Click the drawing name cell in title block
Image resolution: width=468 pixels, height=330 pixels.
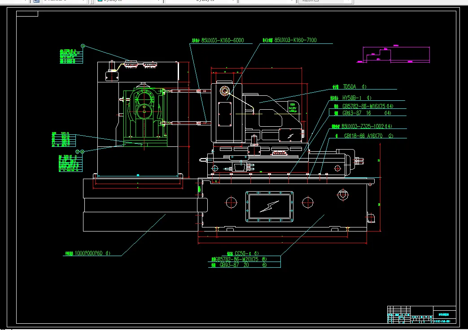444,314
